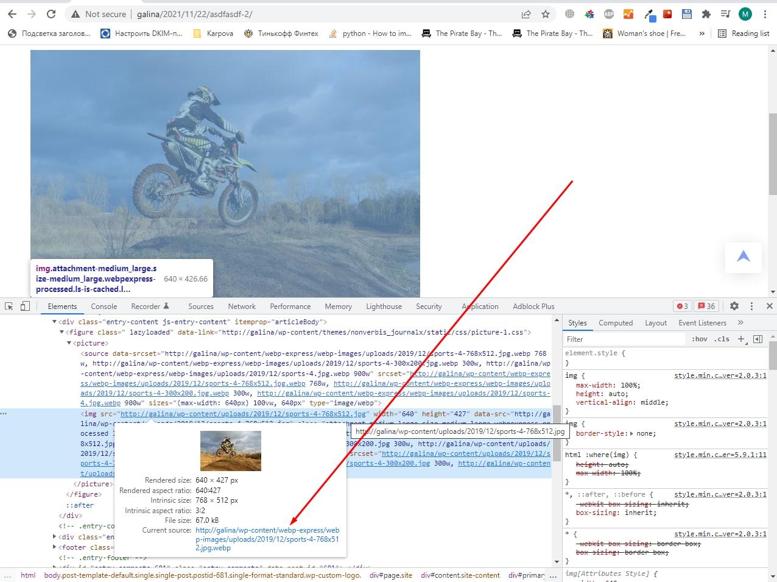777x582 pixels.
Task: Open Chrome's three-dot main menu
Action: 765,14
